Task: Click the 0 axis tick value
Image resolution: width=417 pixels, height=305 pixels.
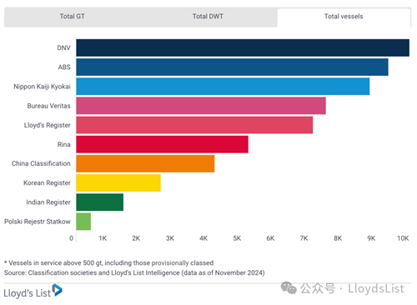Action: pyautogui.click(x=71, y=238)
